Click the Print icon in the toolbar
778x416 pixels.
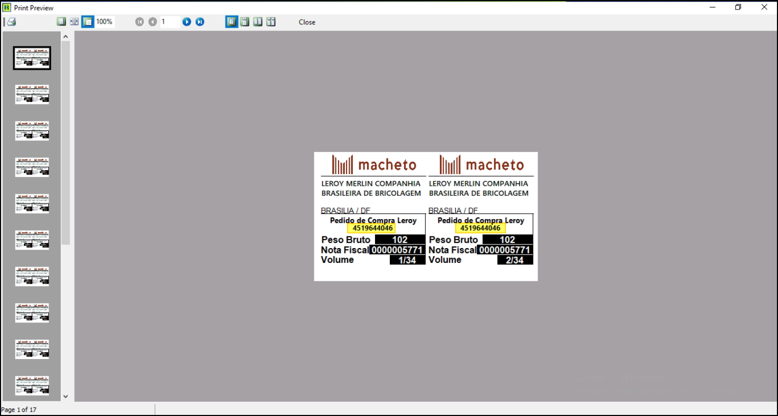pos(12,22)
